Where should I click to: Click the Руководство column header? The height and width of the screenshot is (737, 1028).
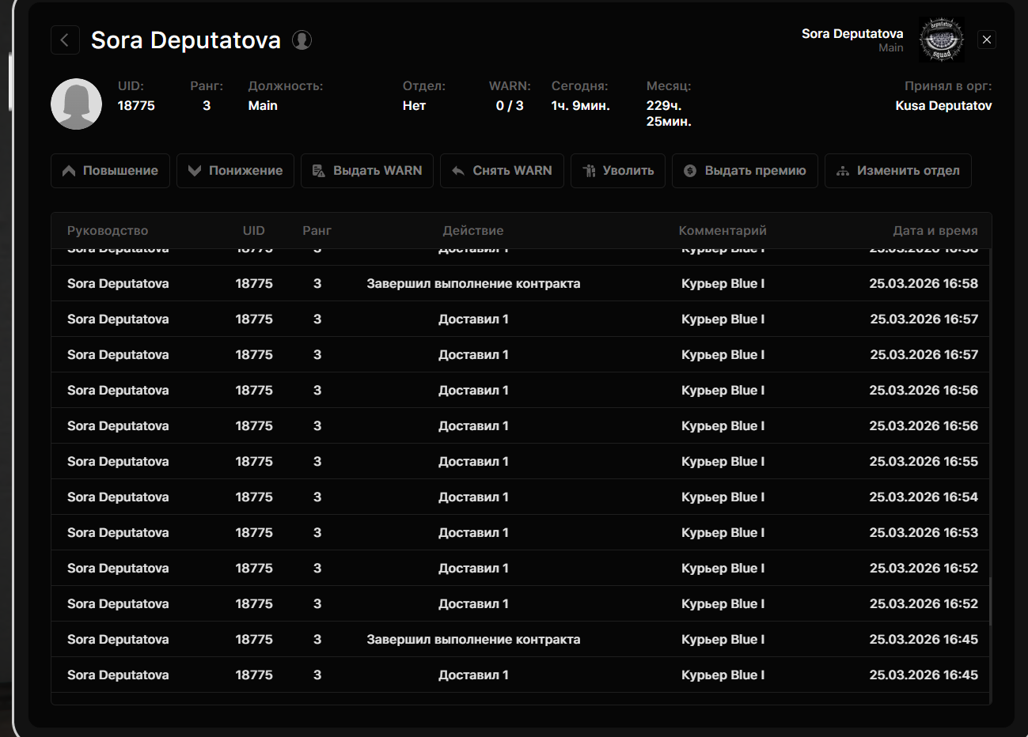108,231
